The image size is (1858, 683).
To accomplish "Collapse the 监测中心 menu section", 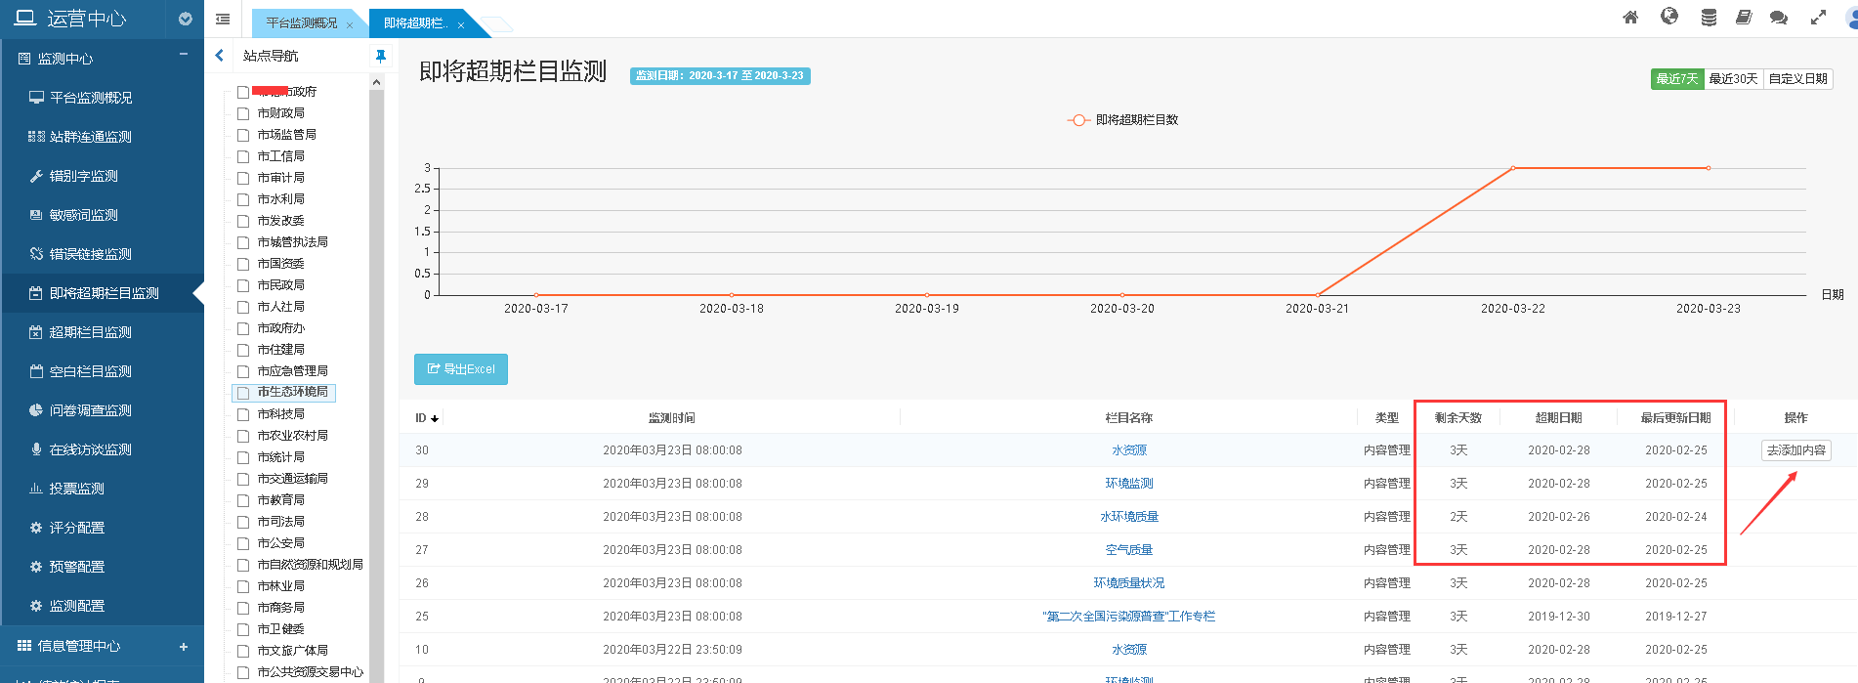I will pos(183,55).
